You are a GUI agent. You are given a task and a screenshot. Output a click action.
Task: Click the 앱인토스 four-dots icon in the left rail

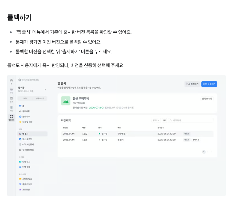click(x=11, y=117)
